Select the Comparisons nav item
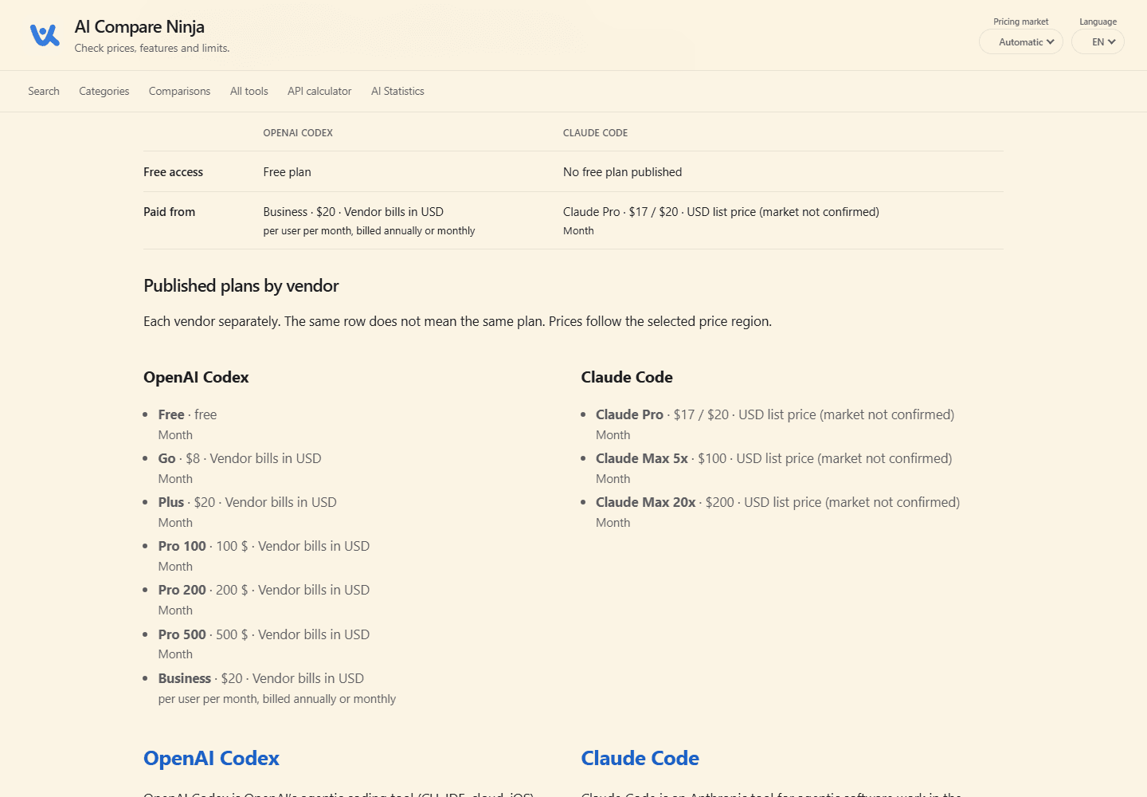This screenshot has height=797, width=1147. point(180,91)
